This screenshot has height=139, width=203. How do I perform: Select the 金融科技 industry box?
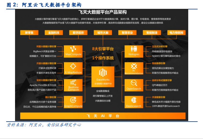[x=54, y=33]
